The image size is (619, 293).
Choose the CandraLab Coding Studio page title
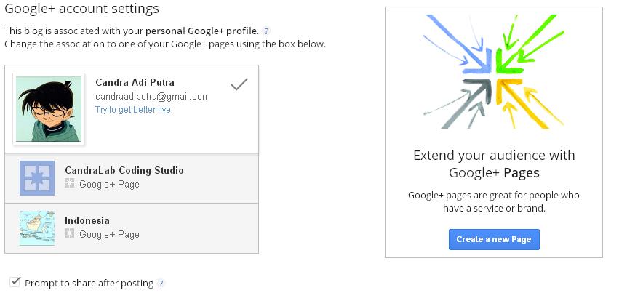(124, 170)
